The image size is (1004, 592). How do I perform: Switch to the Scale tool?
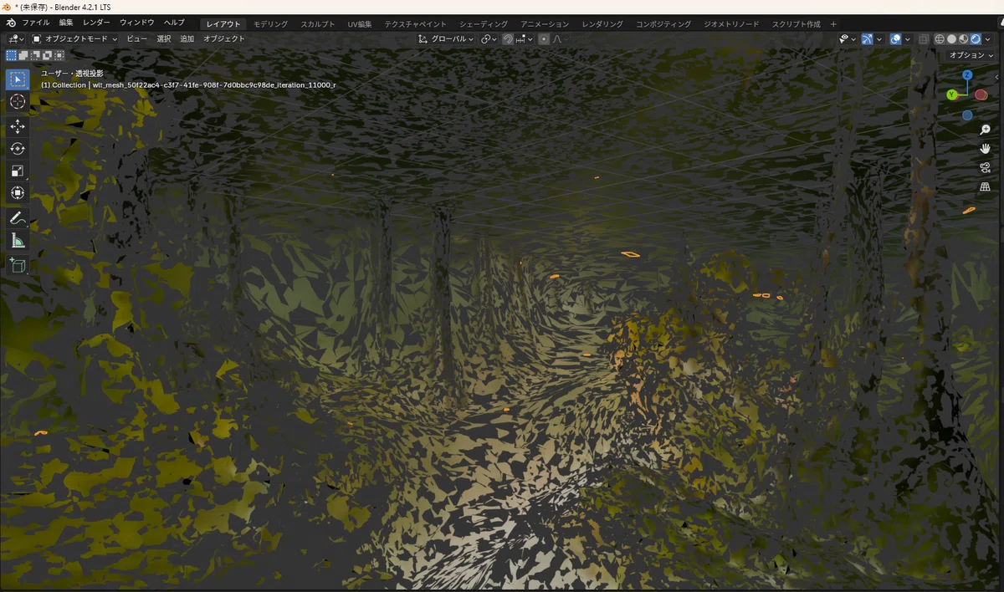click(18, 171)
